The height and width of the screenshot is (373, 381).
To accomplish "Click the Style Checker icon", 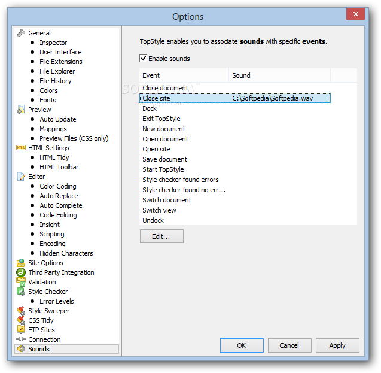I will point(21,292).
